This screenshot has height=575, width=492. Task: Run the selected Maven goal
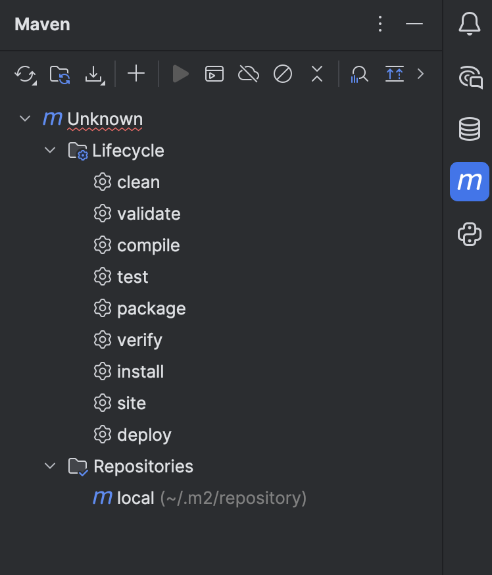pyautogui.click(x=180, y=74)
